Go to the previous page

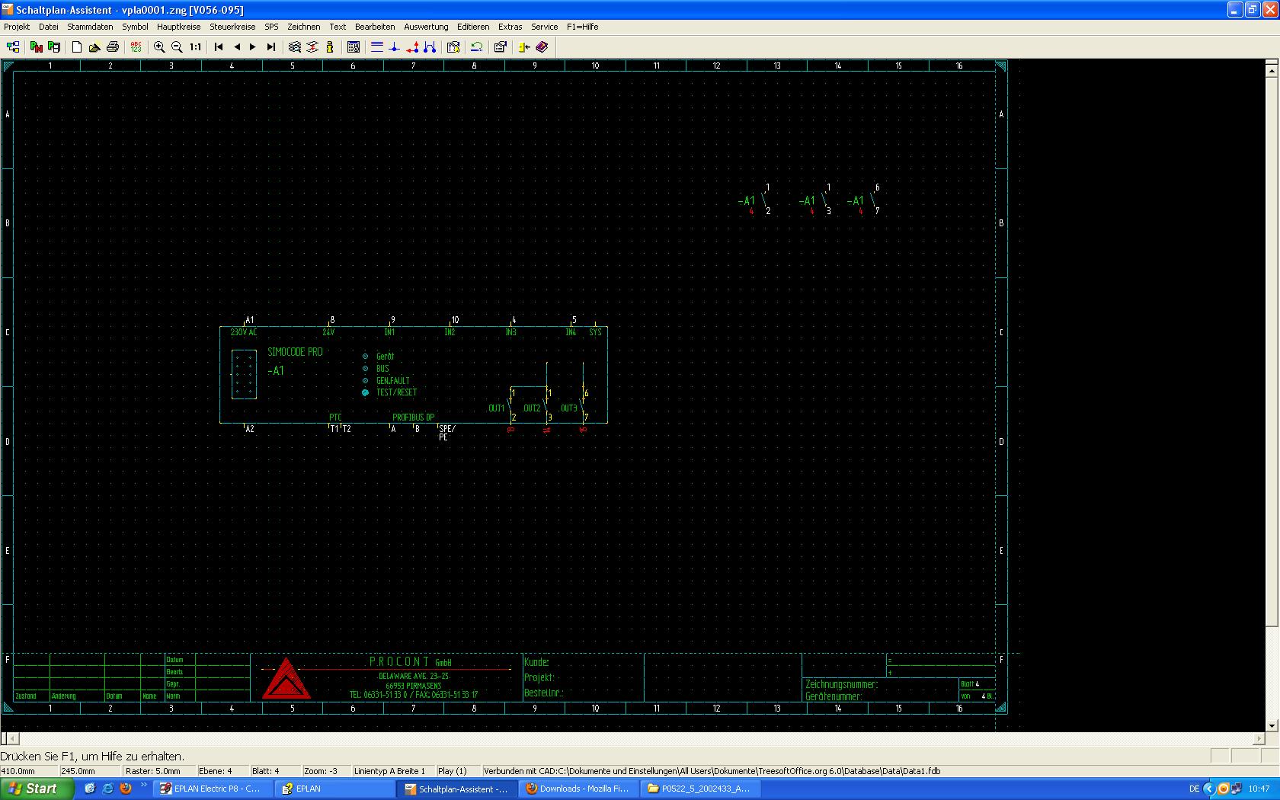pyautogui.click(x=236, y=47)
